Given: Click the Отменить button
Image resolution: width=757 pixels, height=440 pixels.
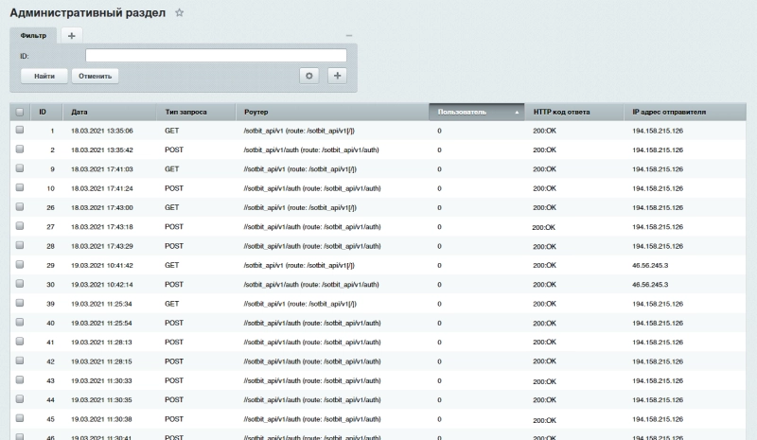Looking at the screenshot, I should [x=96, y=76].
